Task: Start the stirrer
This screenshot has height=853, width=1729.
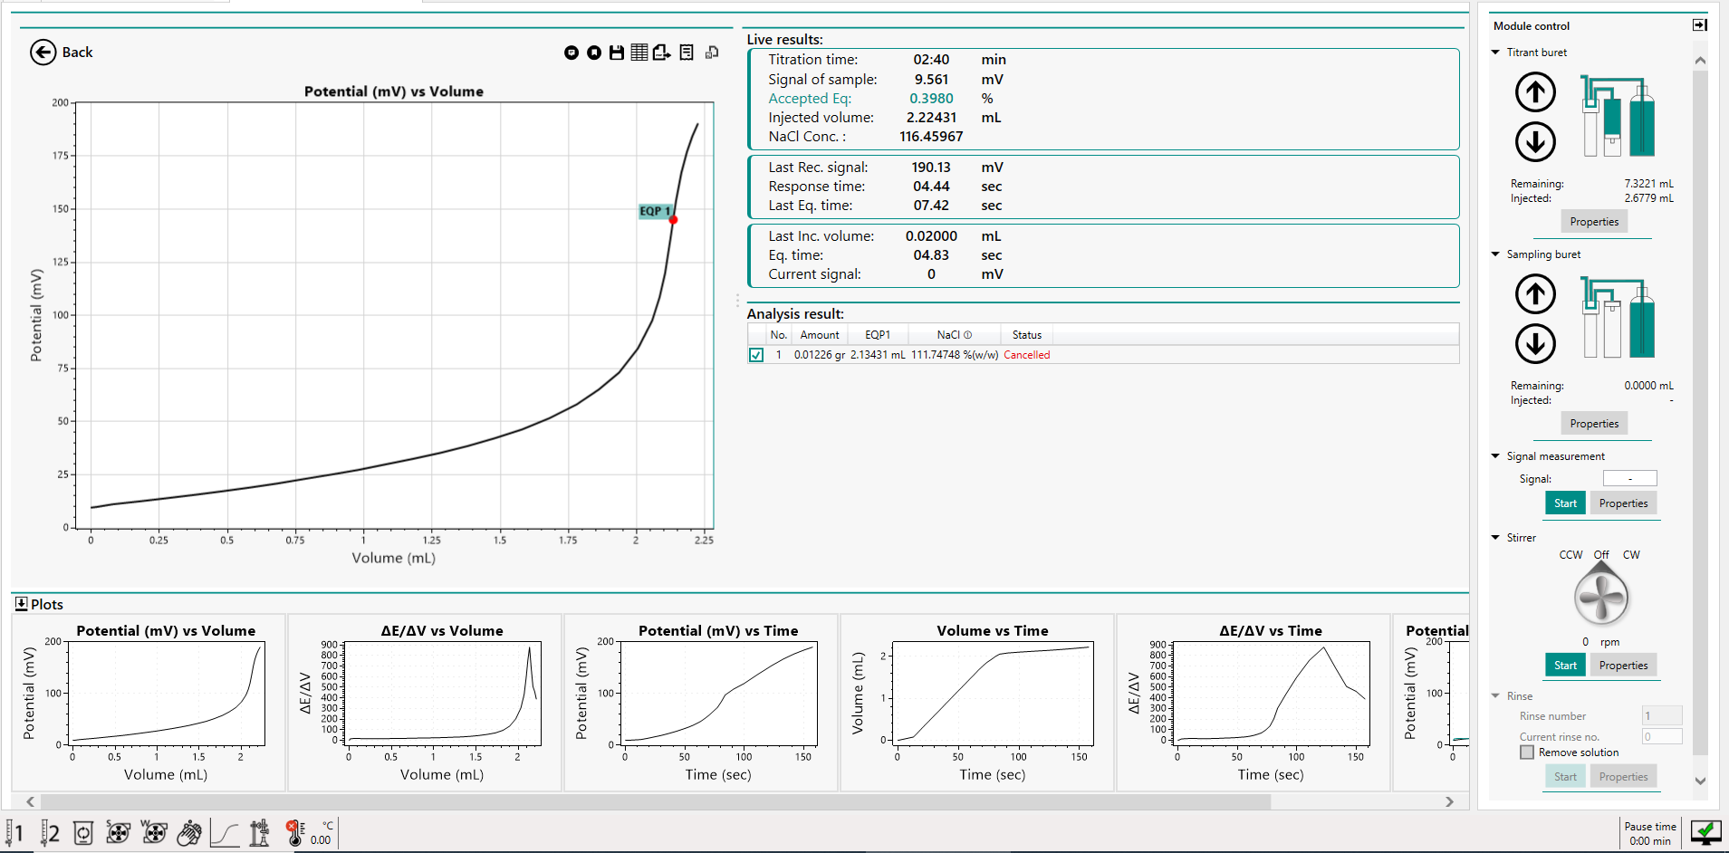Action: coord(1564,666)
